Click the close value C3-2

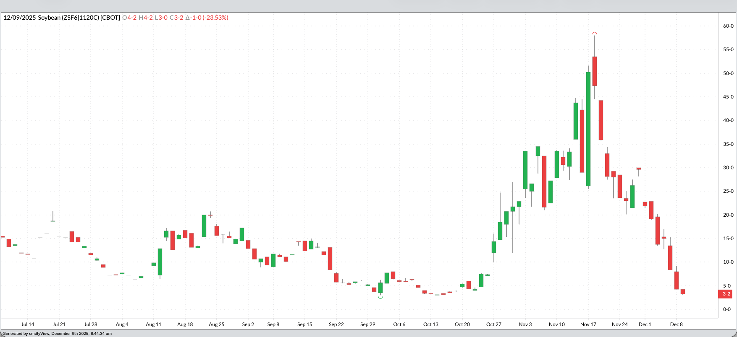(x=176, y=18)
